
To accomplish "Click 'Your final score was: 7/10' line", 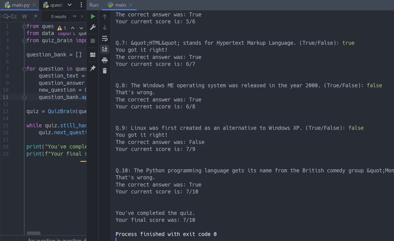I will click(x=155, y=220).
